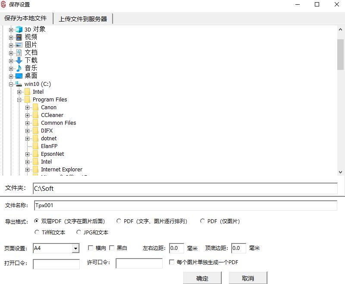The height and width of the screenshot is (284, 345).
Task: Click the 许可口令 password field
Action: click(139, 263)
